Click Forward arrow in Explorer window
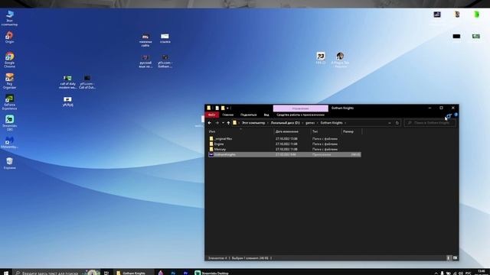 point(217,123)
